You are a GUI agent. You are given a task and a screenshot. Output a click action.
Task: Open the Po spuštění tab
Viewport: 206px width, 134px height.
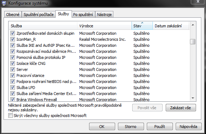[x=83, y=15]
